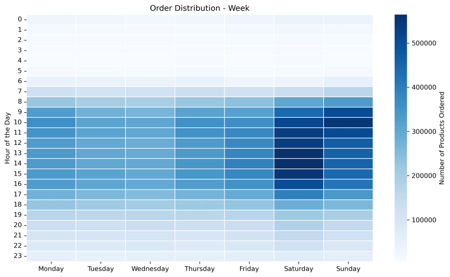The height and width of the screenshot is (277, 450).
Task: Click the Tuesday hour 18 cell
Action: pyautogui.click(x=101, y=205)
